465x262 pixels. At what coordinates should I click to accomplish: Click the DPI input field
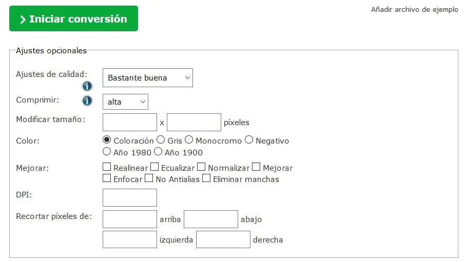pos(130,197)
